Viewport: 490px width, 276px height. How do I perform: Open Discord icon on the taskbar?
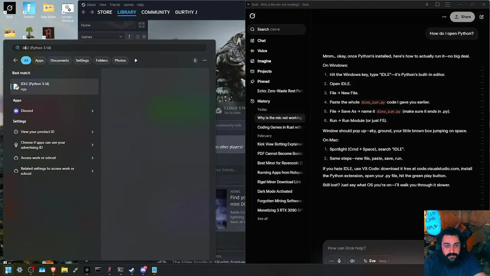[143, 270]
